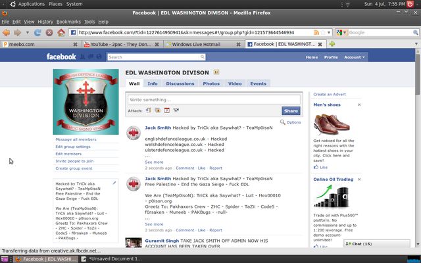Reload the page with the refresh icon
This screenshot has height=263, width=421.
click(x=37, y=32)
